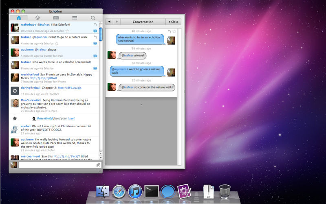Click DanGurewitch's avatar photo

point(15,103)
